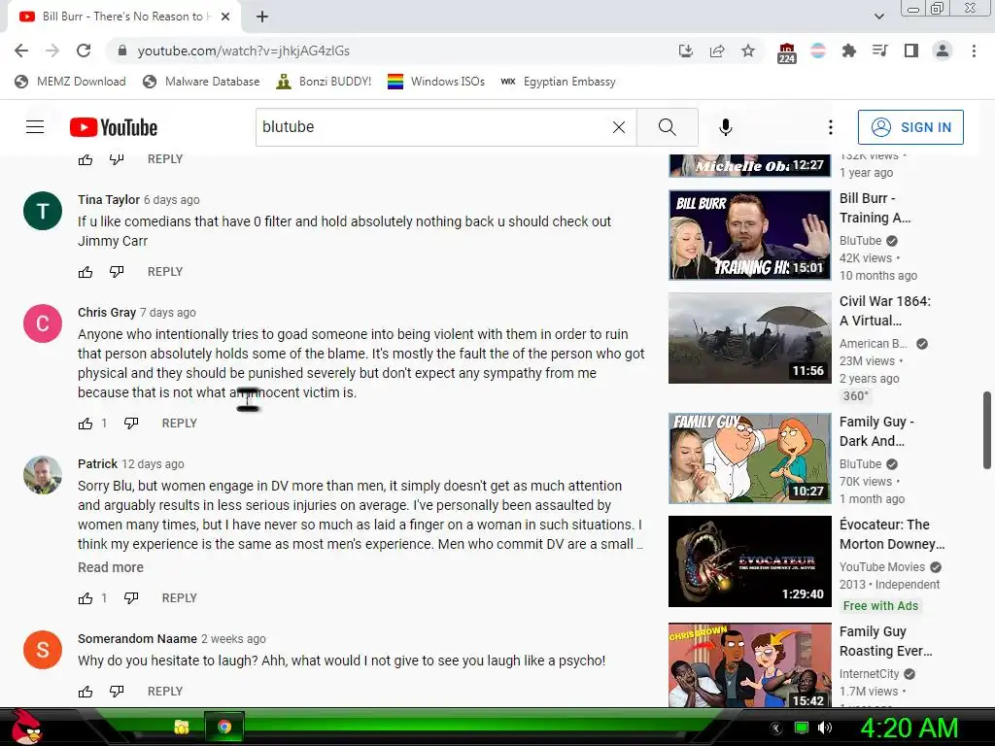Open Bill Burr Training video thumbnail
Image resolution: width=995 pixels, height=746 pixels.
pyautogui.click(x=749, y=235)
